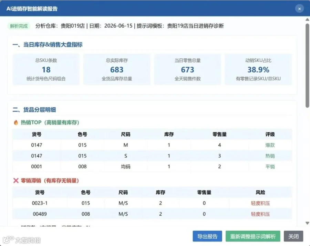Click 轻度积压 risk in 00489 row
The height and width of the screenshot is (246, 310).
click(x=260, y=214)
